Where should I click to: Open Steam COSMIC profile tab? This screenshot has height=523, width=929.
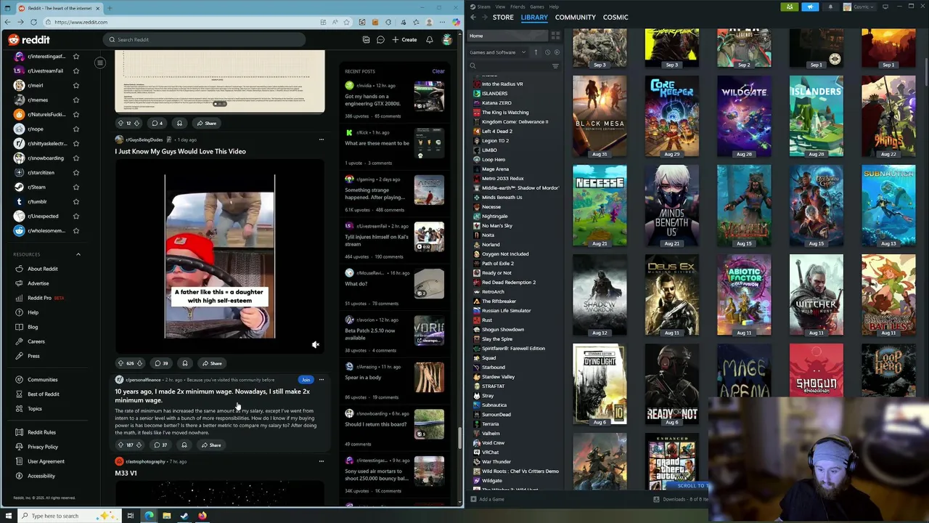click(x=615, y=17)
